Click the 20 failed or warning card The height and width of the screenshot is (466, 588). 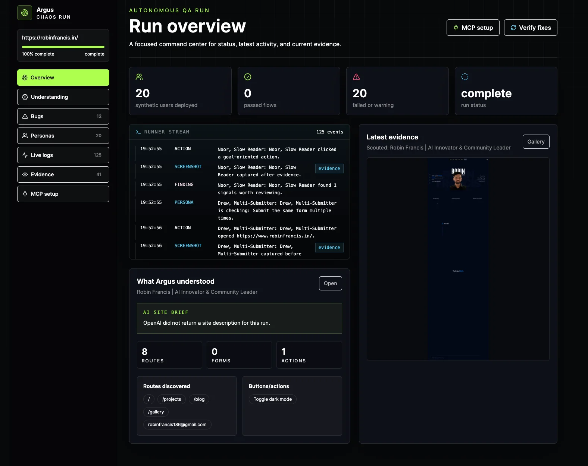point(397,91)
